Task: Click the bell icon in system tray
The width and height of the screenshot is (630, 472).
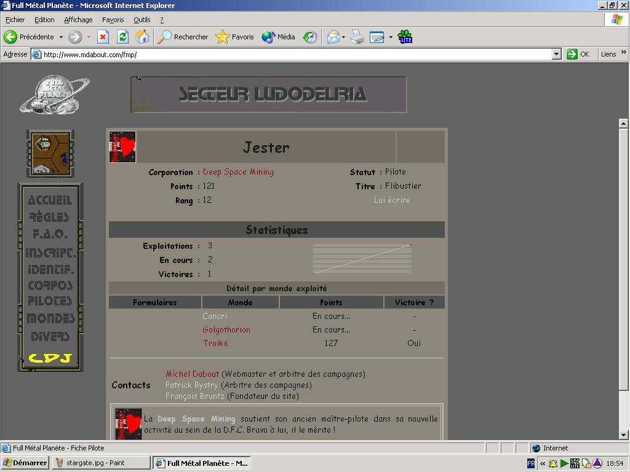Action: click(x=553, y=463)
